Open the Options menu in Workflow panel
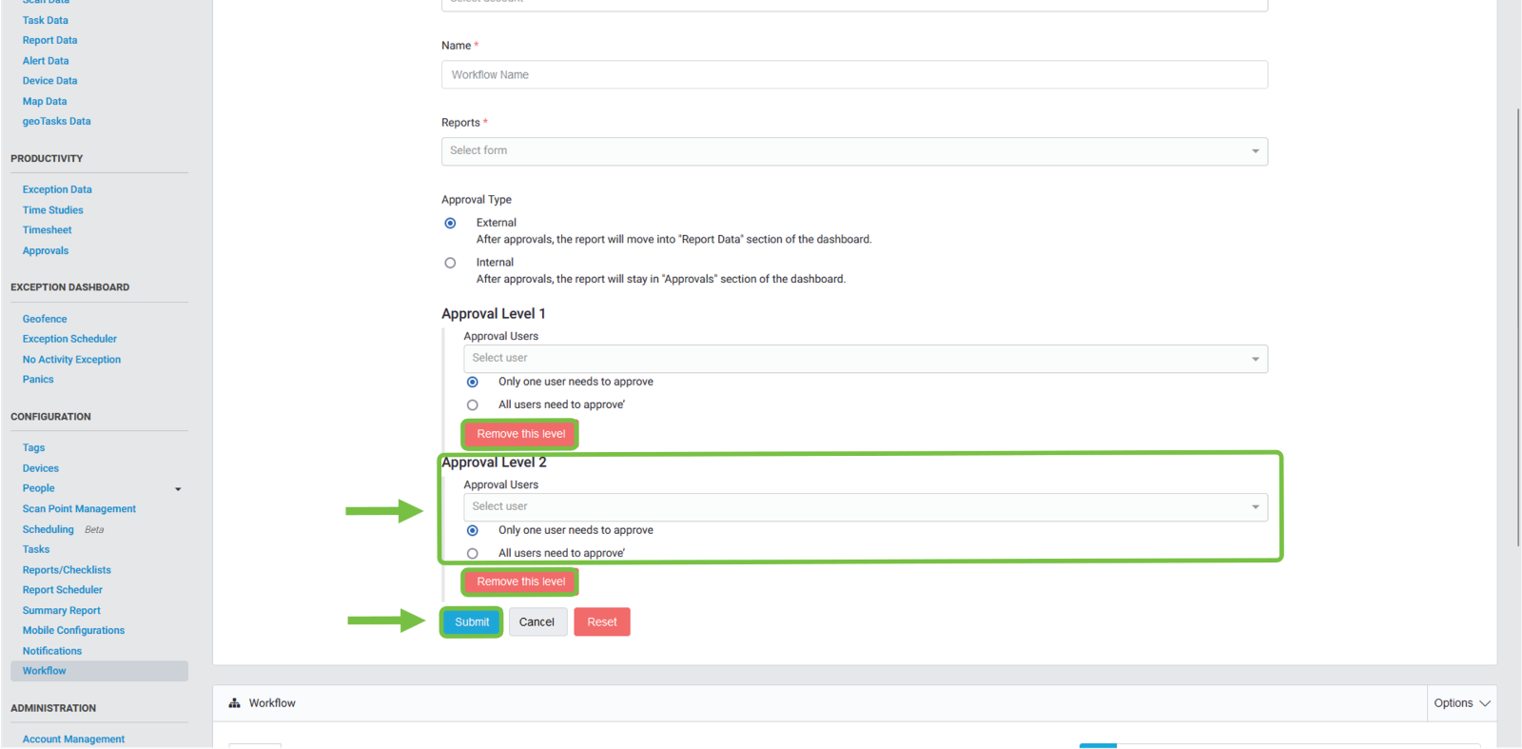1522x749 pixels. (1461, 703)
